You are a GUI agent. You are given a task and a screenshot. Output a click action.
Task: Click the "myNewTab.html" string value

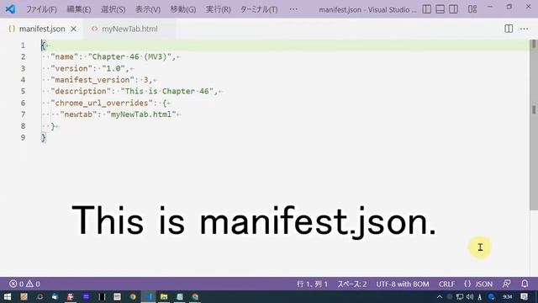pos(141,114)
